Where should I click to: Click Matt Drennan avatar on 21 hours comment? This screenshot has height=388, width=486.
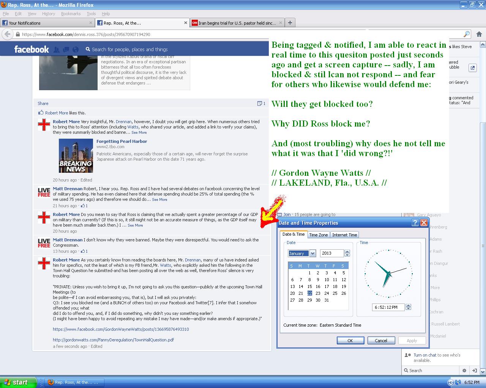click(44, 192)
